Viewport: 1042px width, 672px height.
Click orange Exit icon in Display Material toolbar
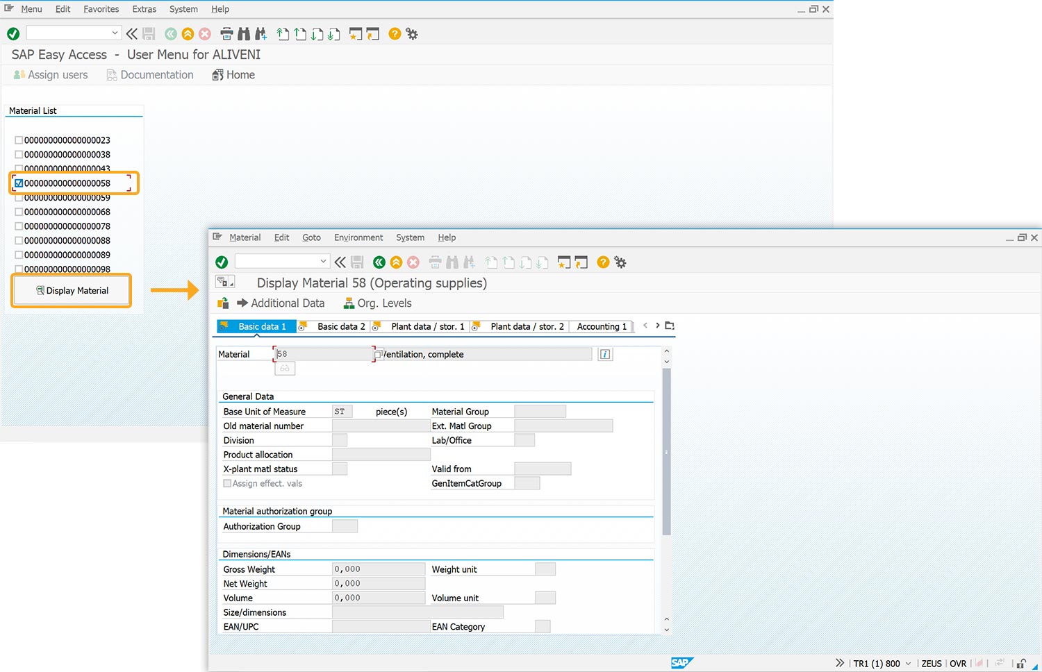click(x=396, y=262)
